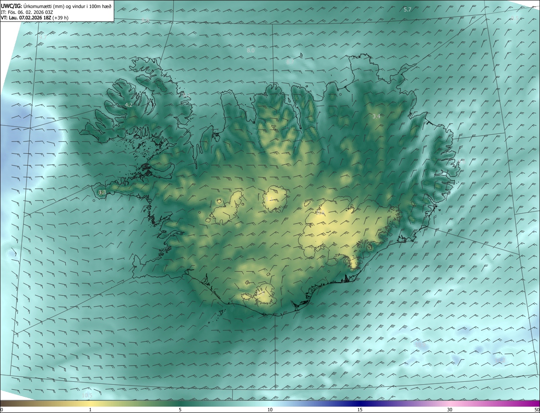Click the '0' tick on the color scale
The width and height of the screenshot is (540, 413).
pyautogui.click(x=2, y=410)
